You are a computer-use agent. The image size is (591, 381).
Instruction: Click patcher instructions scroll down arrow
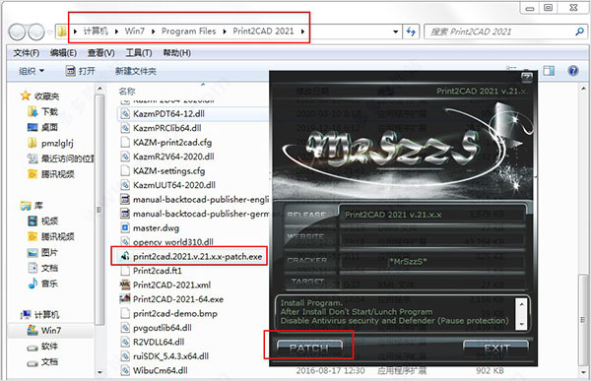[x=522, y=324]
